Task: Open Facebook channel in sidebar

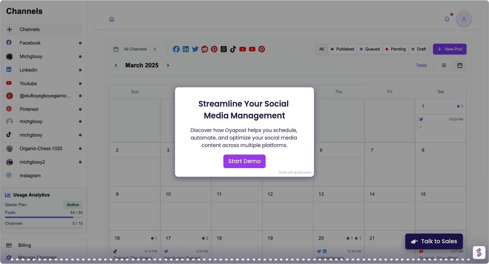Action: coord(43,43)
